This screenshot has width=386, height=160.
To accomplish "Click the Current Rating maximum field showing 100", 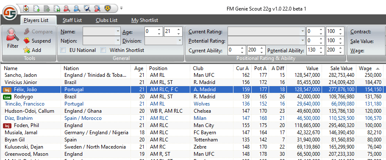I will 335,32.
